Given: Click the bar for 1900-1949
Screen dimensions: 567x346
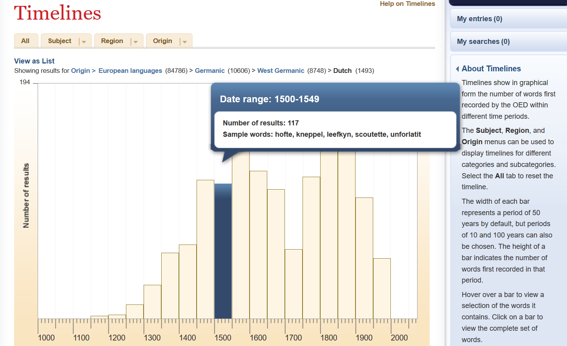Looking at the screenshot, I should [x=364, y=259].
